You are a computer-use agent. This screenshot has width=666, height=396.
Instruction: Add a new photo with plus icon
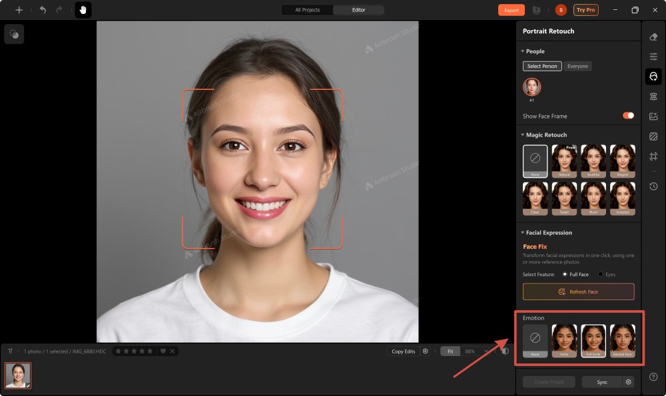pos(19,10)
